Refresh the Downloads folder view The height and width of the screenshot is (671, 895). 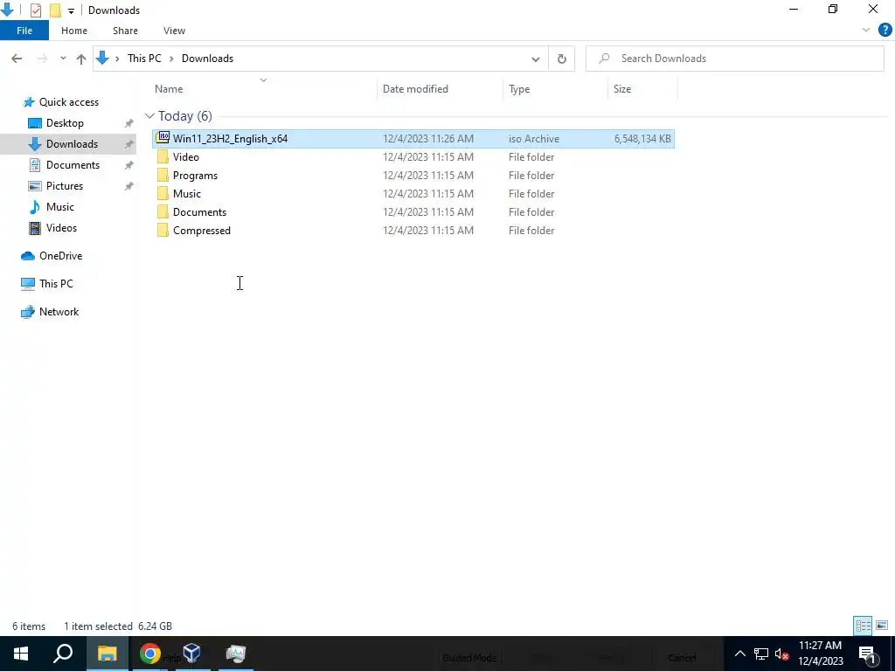[x=562, y=59]
